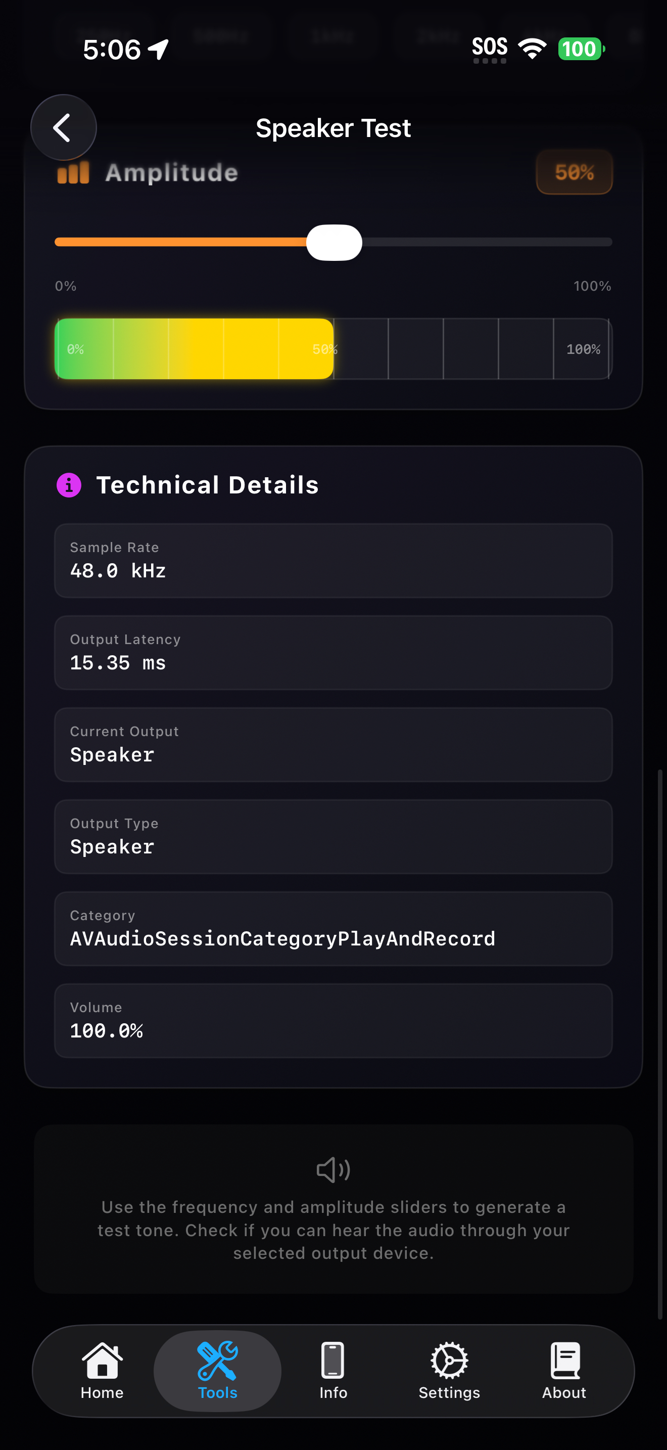Image resolution: width=667 pixels, height=1450 pixels.
Task: Click the speaker sound icon above the instructions
Action: click(x=333, y=1169)
